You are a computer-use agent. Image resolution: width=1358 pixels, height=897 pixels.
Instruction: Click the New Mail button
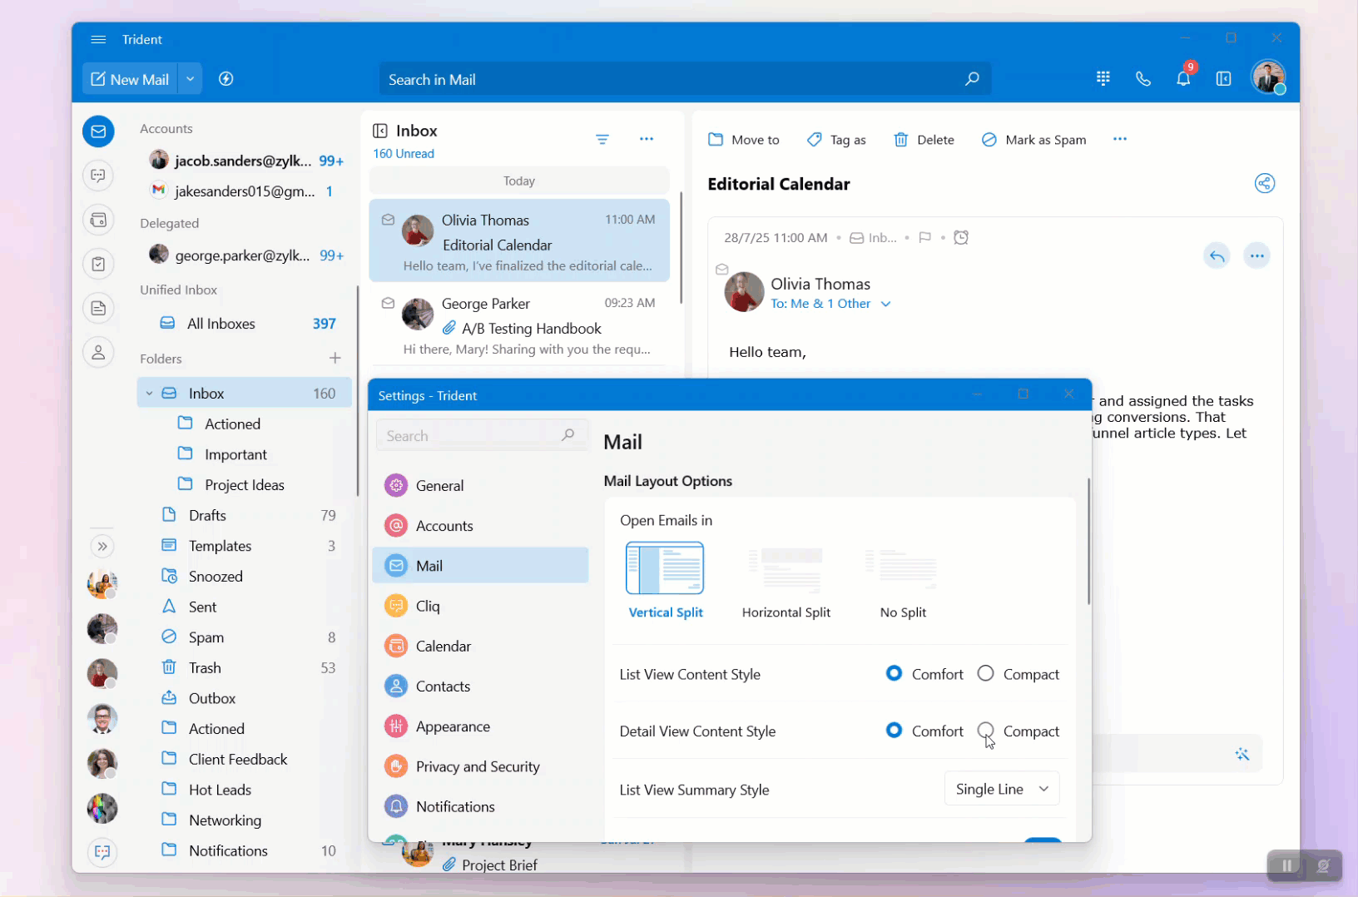click(131, 79)
